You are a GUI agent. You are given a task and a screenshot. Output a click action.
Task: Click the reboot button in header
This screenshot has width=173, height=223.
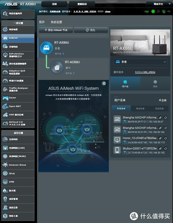pyautogui.click(x=82, y=4)
